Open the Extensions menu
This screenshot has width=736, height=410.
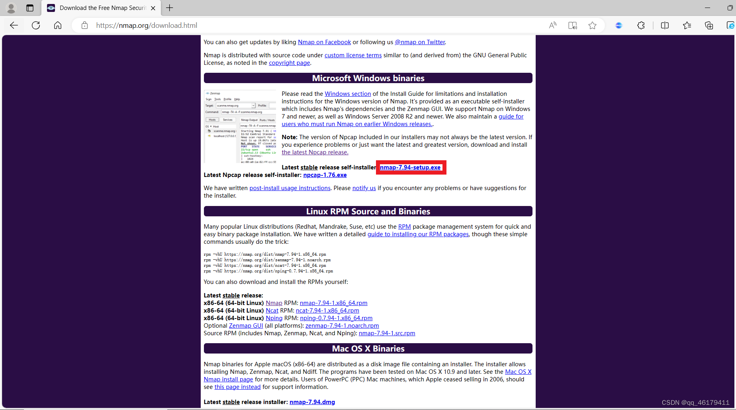click(641, 25)
